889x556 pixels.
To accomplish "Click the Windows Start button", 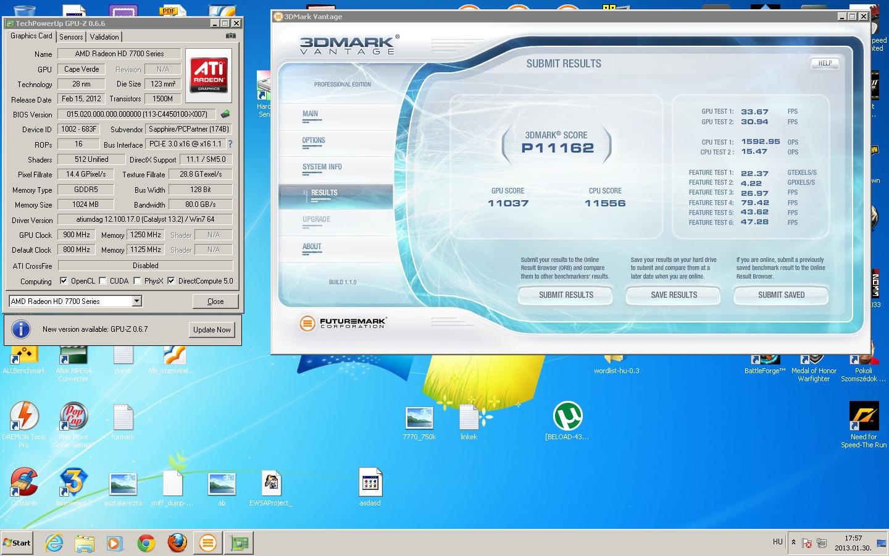I will pyautogui.click(x=17, y=543).
